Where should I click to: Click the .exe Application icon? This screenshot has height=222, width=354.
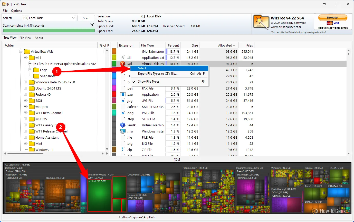(123, 94)
